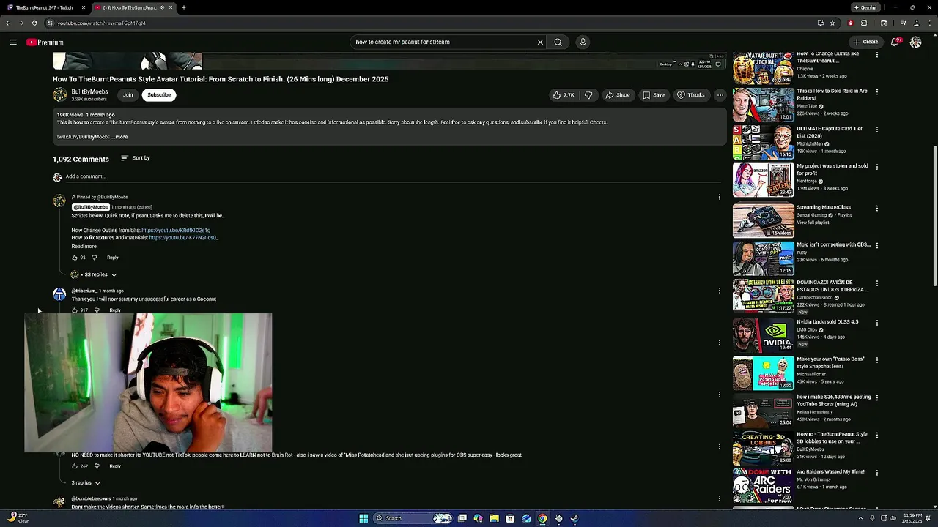938x527 pixels.
Task: Save video to playlist
Action: pyautogui.click(x=654, y=95)
